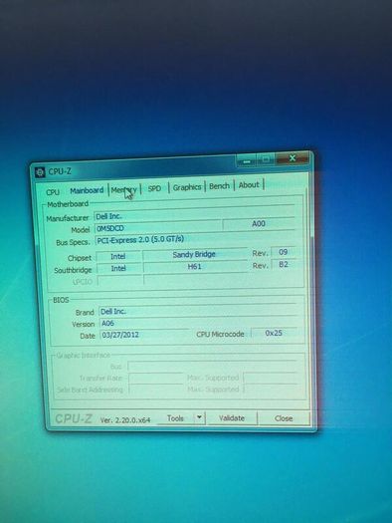Click the Close button at bottom

coord(284,418)
